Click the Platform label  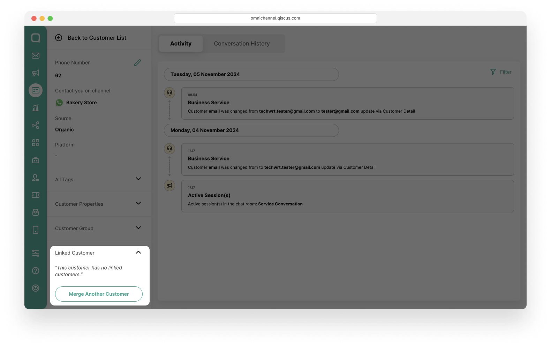(x=65, y=145)
